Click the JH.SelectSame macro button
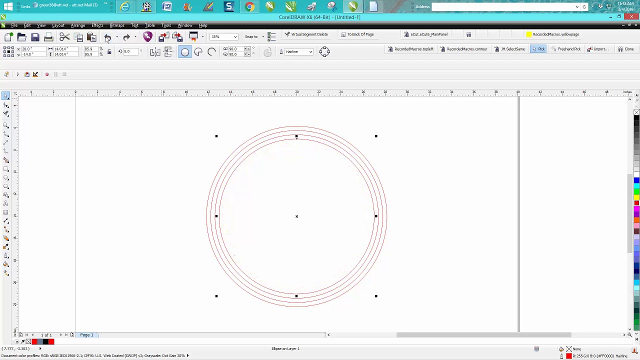This screenshot has width=640, height=360. tap(509, 49)
